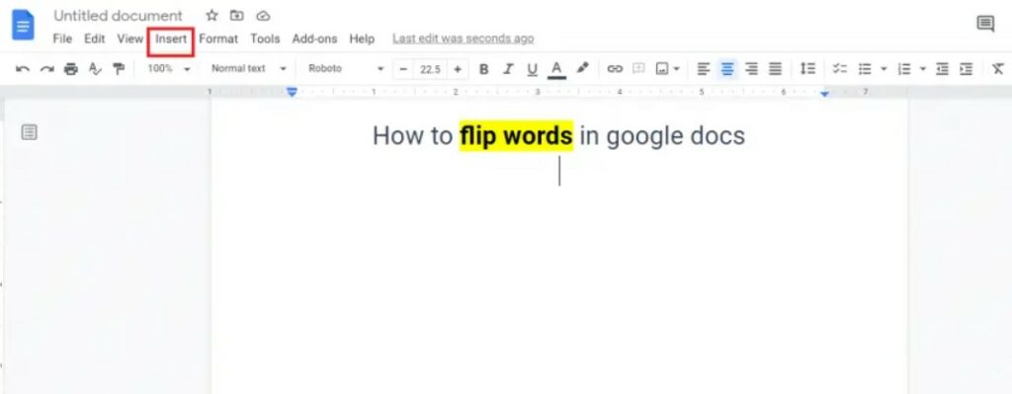Increase the paragraph indent

966,69
